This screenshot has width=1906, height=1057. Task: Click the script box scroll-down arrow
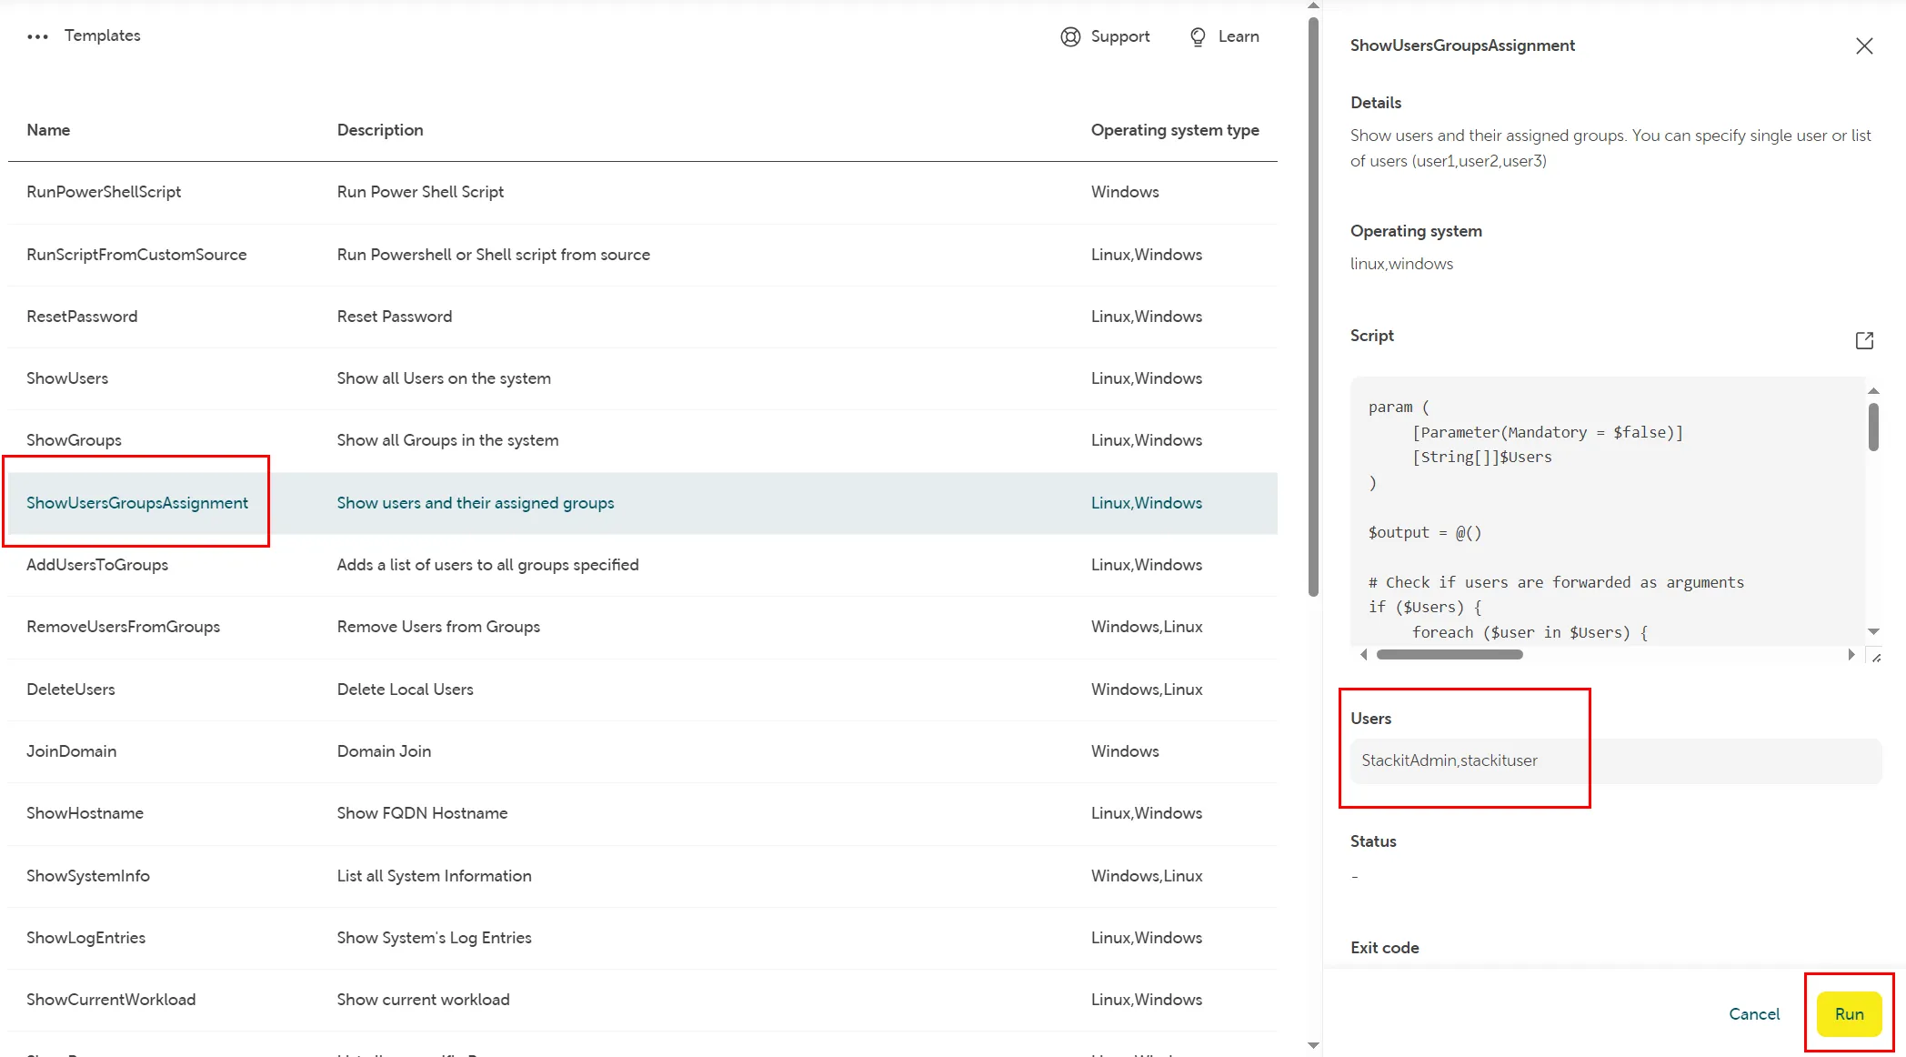[x=1873, y=631]
